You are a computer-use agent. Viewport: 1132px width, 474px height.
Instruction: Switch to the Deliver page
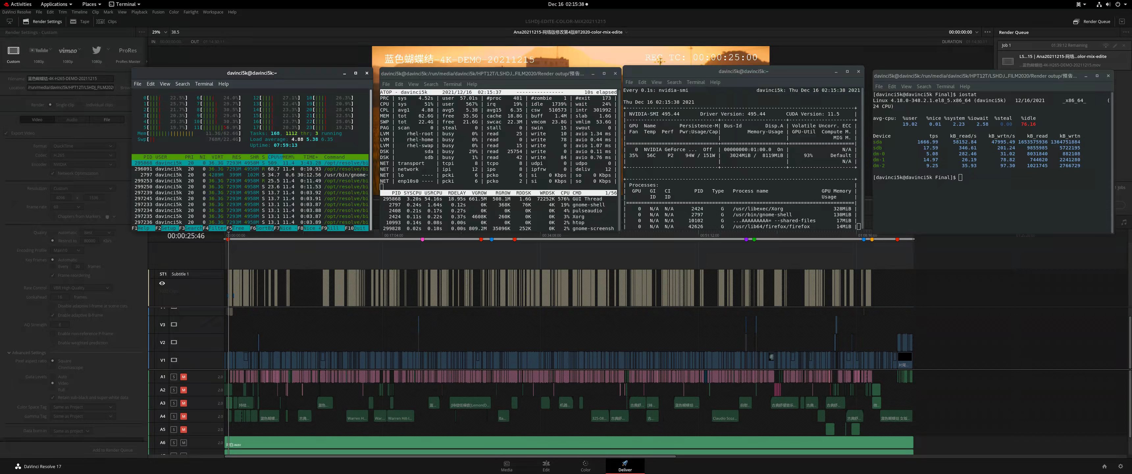[625, 466]
